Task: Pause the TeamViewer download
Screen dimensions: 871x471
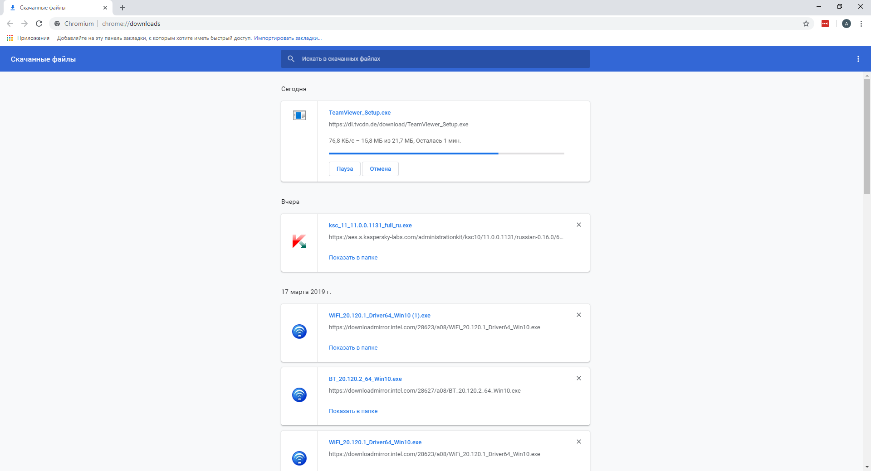Action: (x=345, y=169)
